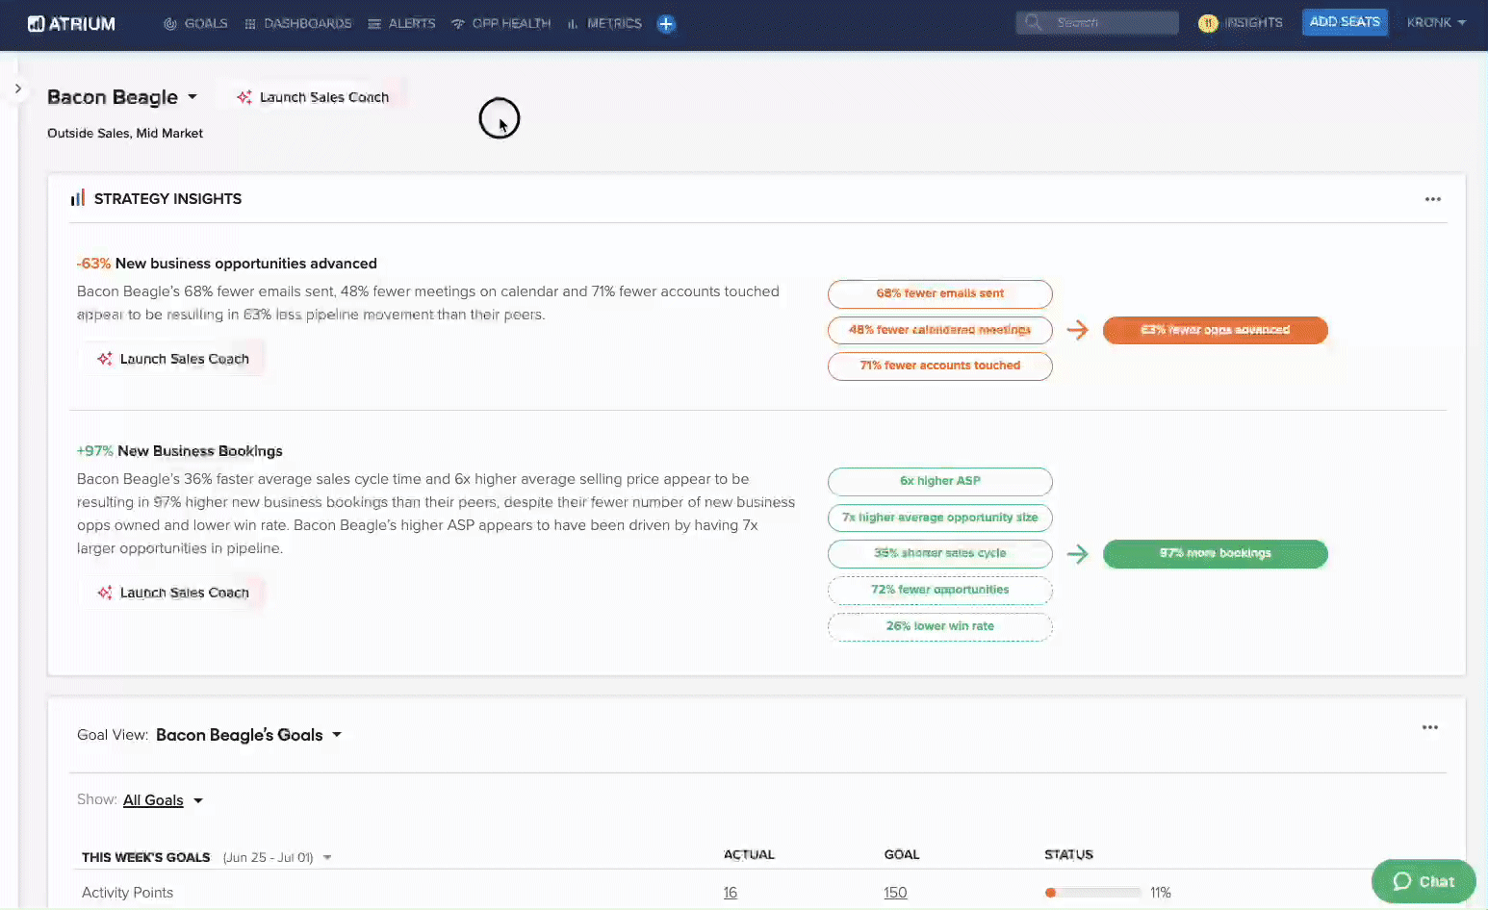The width and height of the screenshot is (1488, 910).
Task: Click the OPP HEALTH icon
Action: tap(456, 23)
